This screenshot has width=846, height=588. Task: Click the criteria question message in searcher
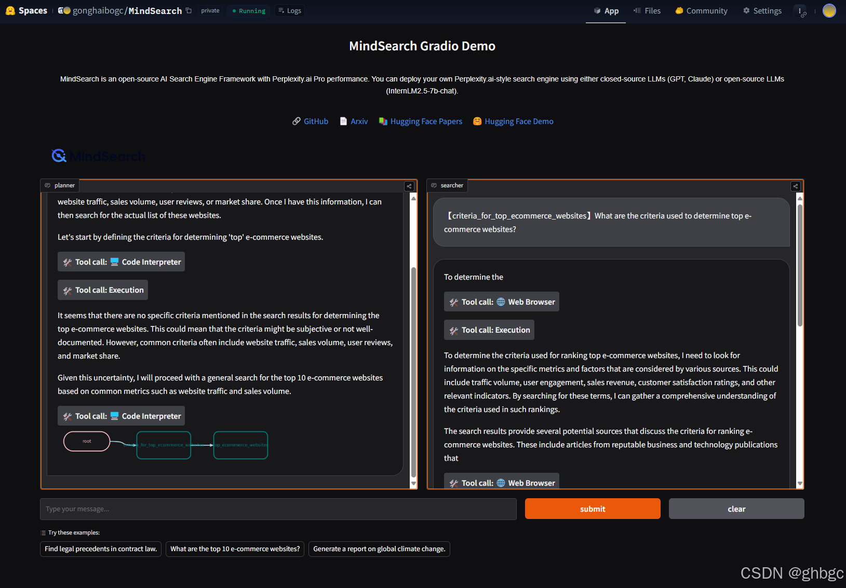coord(611,222)
